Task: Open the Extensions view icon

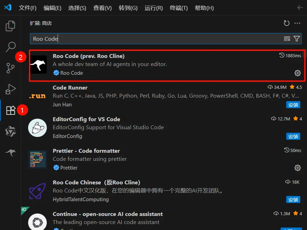Action: click(11, 110)
